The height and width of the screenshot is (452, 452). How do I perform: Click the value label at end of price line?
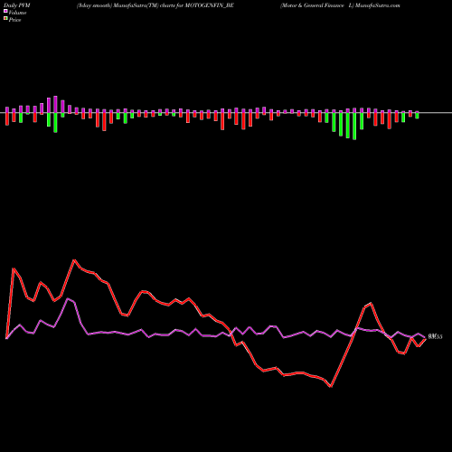435,337
